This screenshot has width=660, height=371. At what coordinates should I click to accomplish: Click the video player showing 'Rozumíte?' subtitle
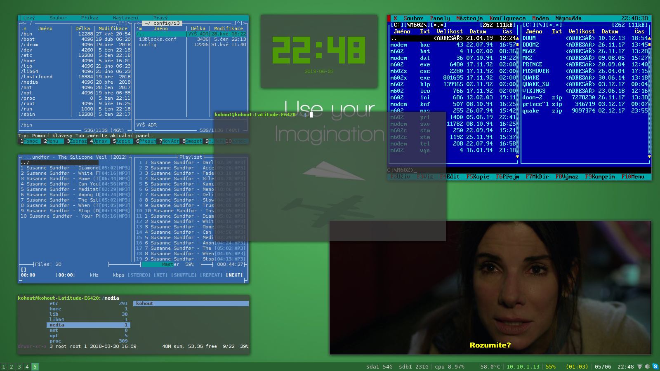click(x=490, y=288)
